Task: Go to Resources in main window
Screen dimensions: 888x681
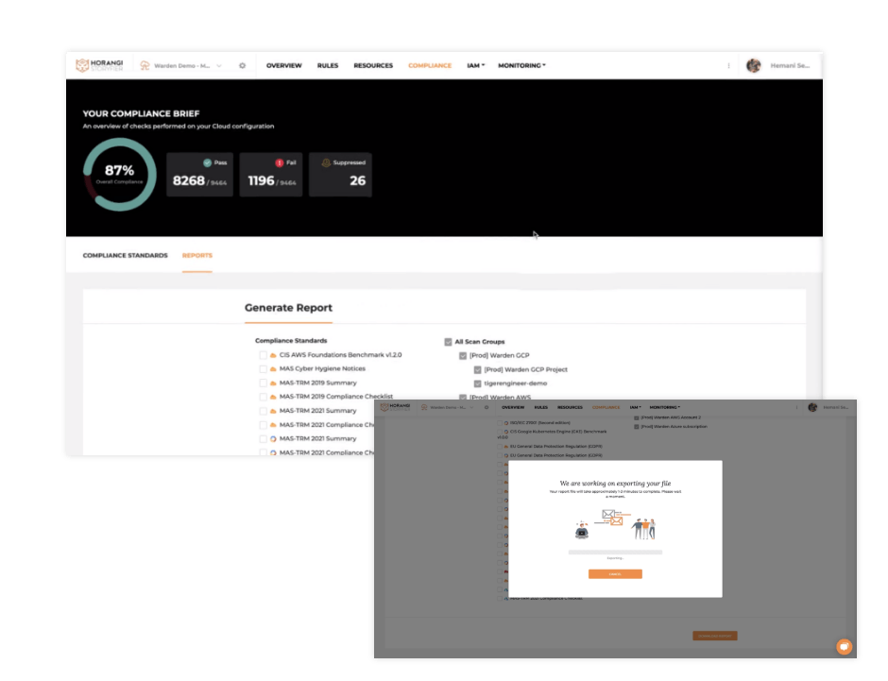Action: point(373,66)
